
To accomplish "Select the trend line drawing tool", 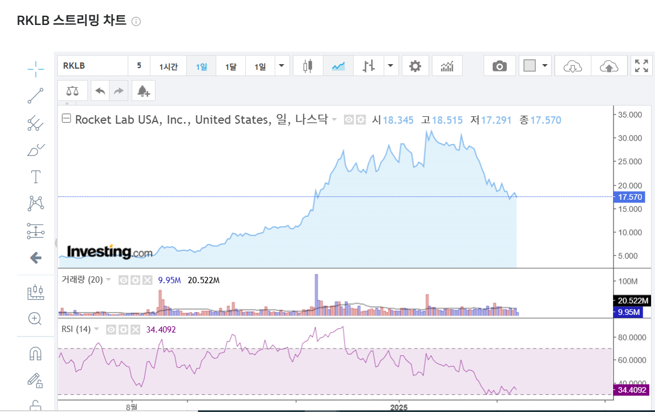I will [36, 96].
